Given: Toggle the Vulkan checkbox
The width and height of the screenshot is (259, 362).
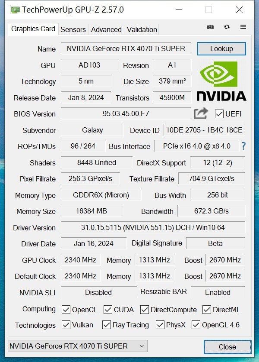Looking at the screenshot, I should pyautogui.click(x=66, y=325).
